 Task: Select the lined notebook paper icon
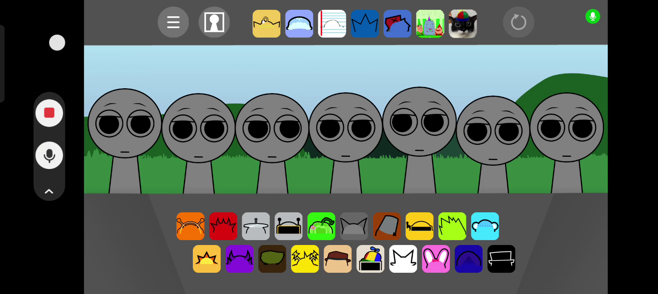[332, 24]
